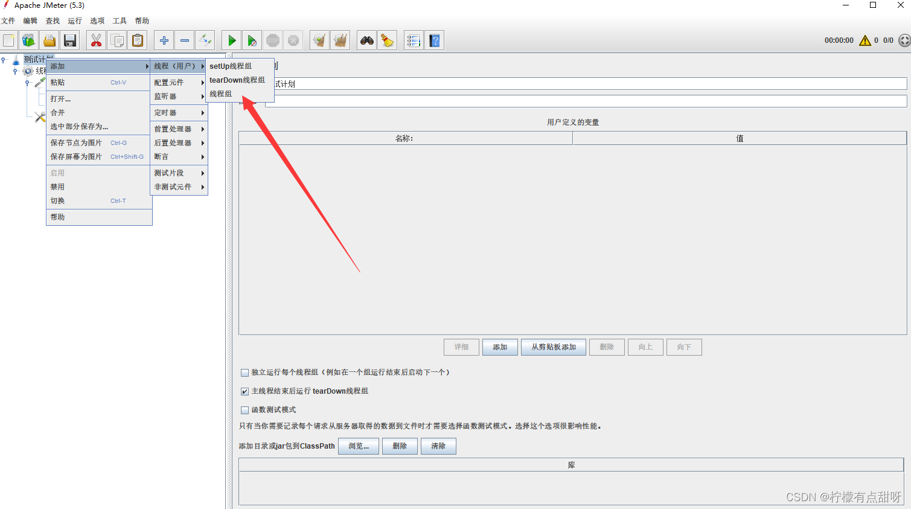Expand the 前置处理器 submenu
The height and width of the screenshot is (509, 911).
point(179,129)
